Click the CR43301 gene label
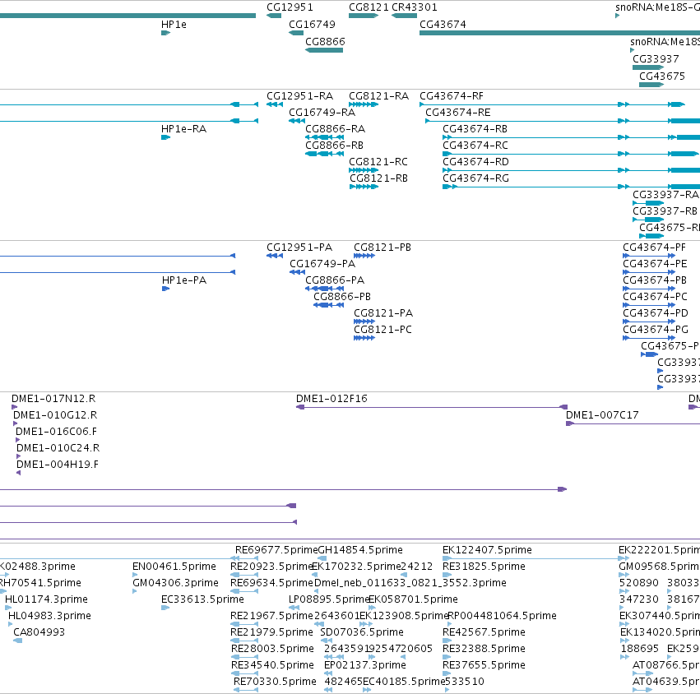The image size is (700, 694). pyautogui.click(x=415, y=7)
